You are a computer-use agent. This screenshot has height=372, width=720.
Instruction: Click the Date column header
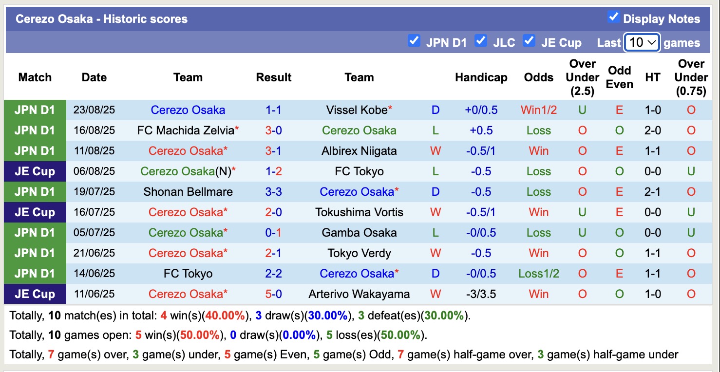click(94, 77)
